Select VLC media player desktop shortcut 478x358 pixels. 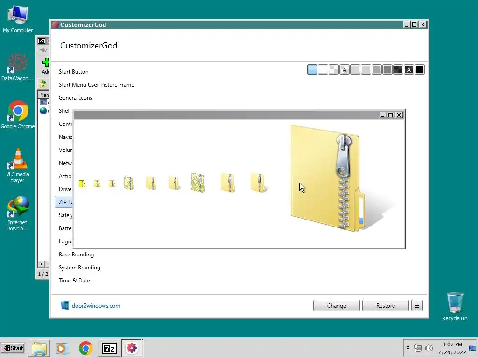[18, 165]
